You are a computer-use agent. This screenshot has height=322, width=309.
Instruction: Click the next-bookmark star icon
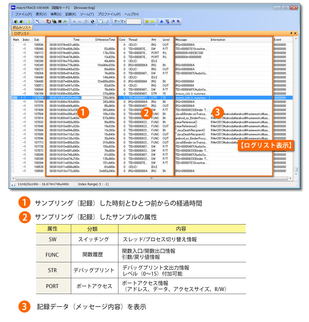tap(179, 21)
